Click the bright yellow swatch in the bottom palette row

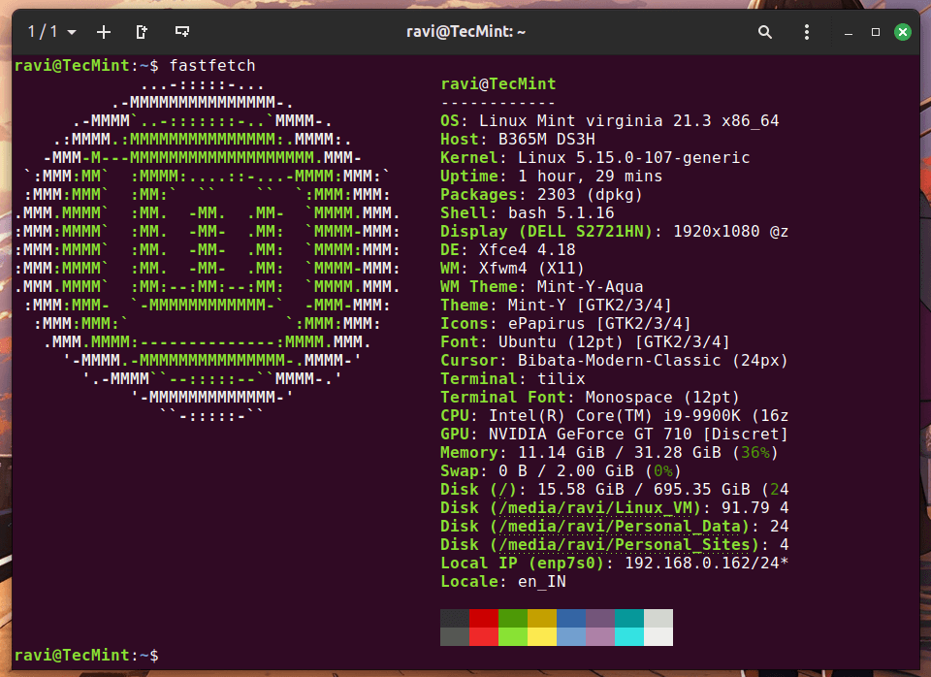pos(541,636)
